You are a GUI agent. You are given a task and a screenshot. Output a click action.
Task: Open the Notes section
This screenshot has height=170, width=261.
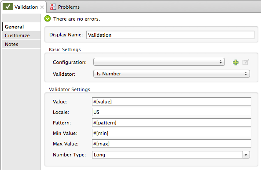(x=21, y=44)
